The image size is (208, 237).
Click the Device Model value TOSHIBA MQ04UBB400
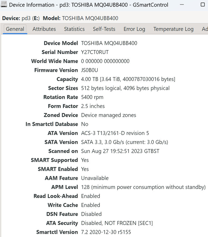coord(109,43)
